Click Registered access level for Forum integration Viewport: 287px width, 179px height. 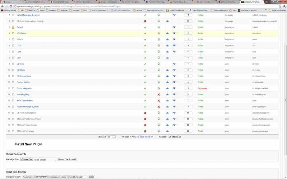pos(202,88)
